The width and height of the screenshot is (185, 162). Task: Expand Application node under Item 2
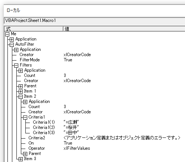coord(25,102)
